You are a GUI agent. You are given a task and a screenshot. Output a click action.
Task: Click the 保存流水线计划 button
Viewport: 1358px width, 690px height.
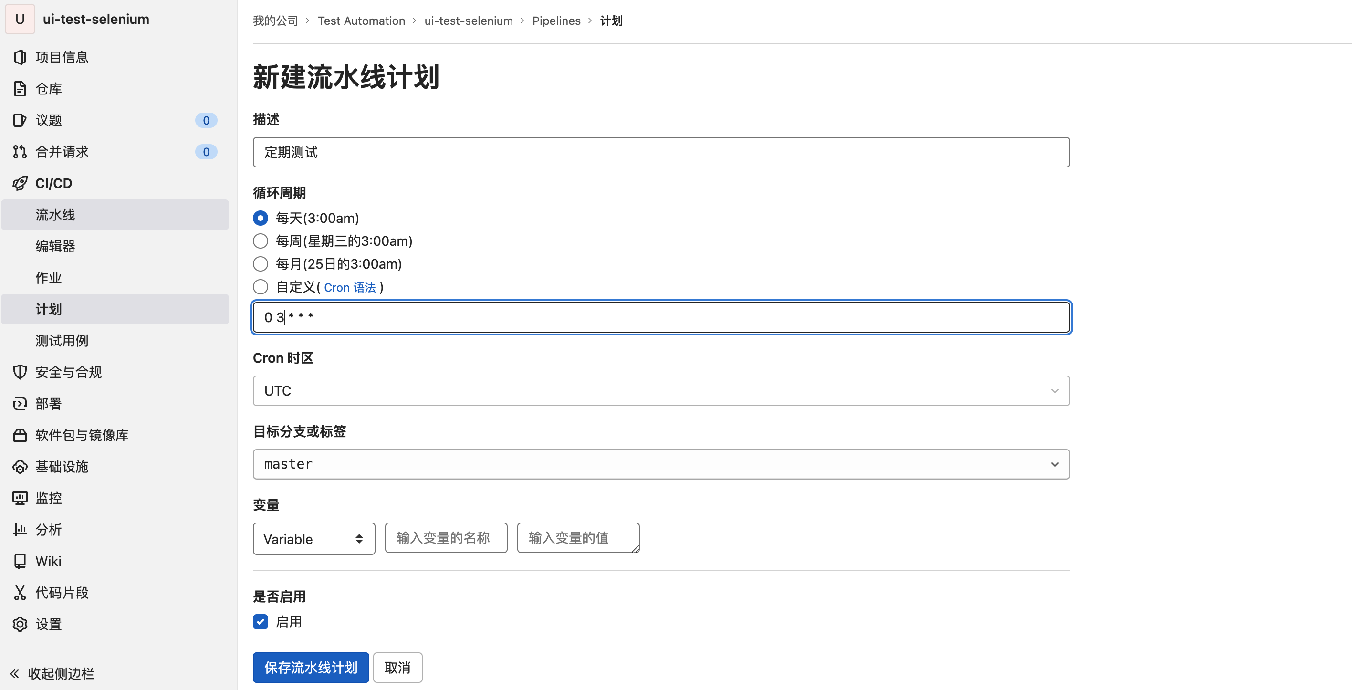click(x=311, y=668)
